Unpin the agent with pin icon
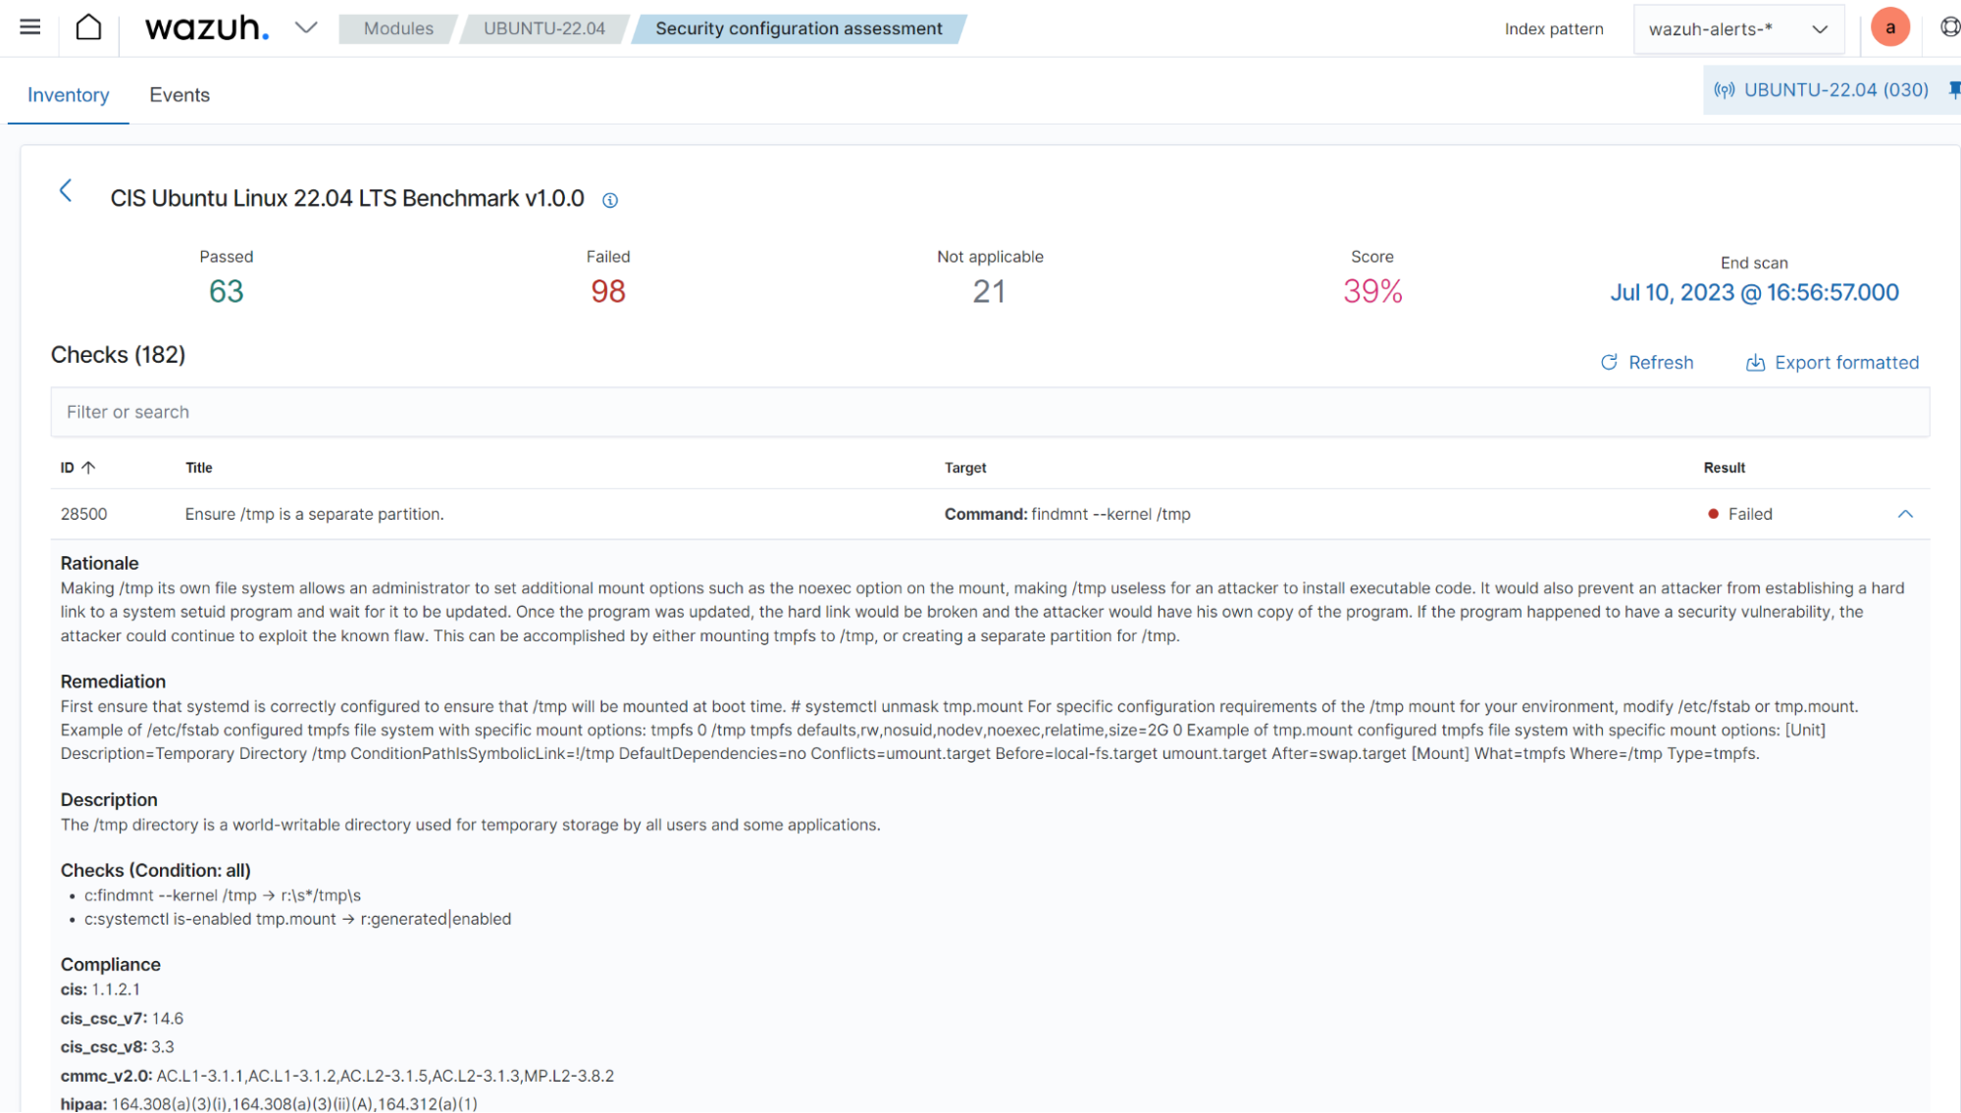Viewport: 1961px width, 1113px height. [1954, 90]
